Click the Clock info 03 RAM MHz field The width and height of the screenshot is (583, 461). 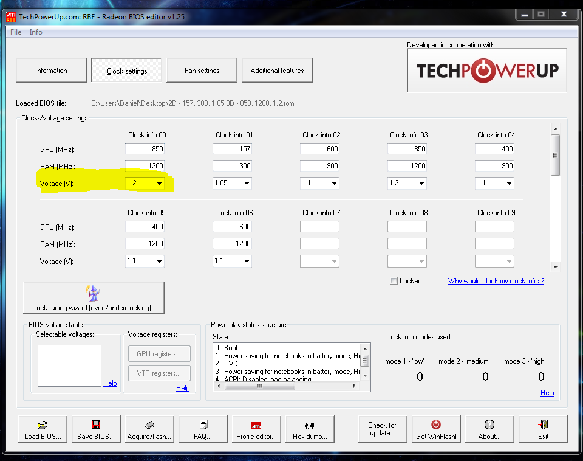tap(407, 165)
